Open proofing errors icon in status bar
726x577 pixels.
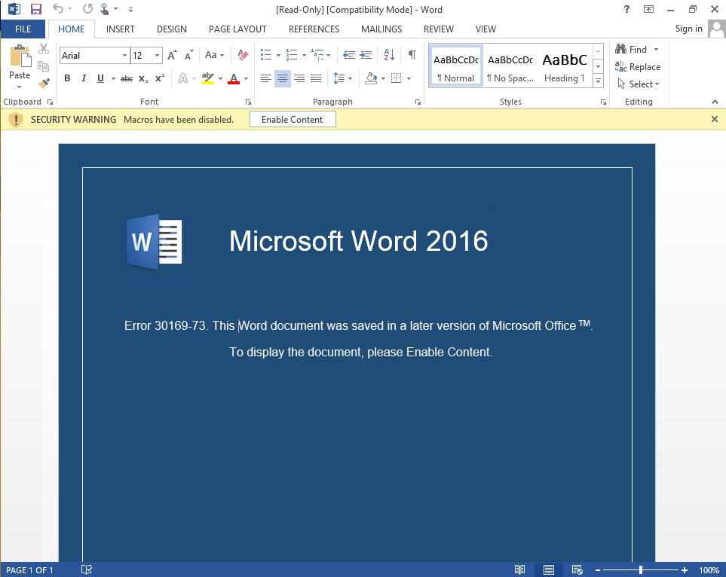tap(87, 569)
